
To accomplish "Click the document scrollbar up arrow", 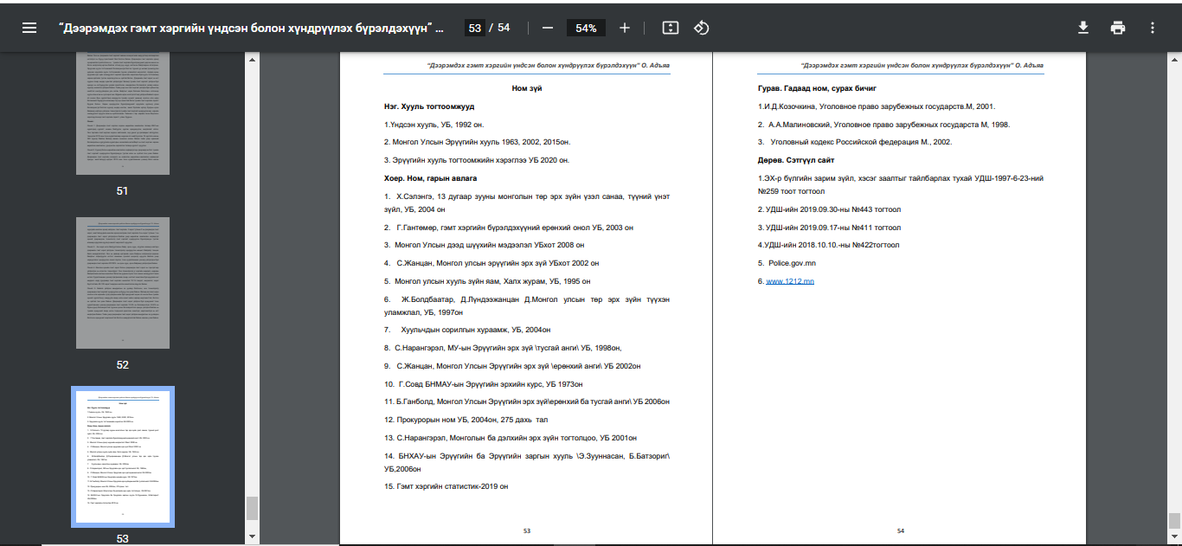I will [1174, 60].
